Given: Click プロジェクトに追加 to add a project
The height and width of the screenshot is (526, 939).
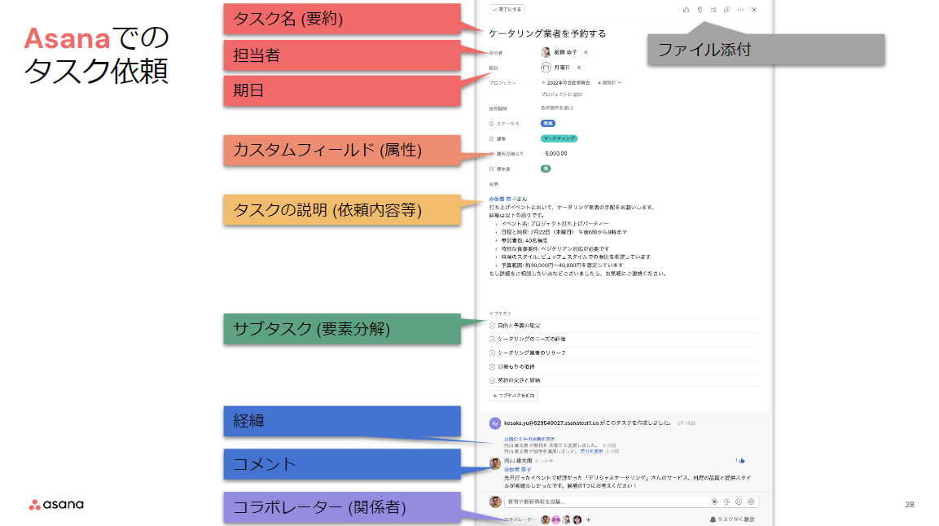Looking at the screenshot, I should pos(561,94).
